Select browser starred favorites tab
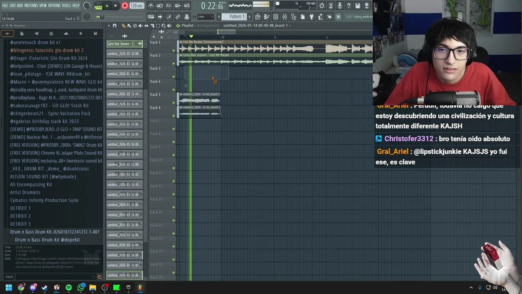This screenshot has height=294, width=522. [80, 33]
